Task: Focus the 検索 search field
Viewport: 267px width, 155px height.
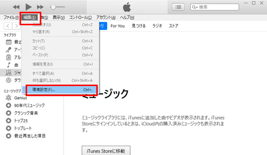Action: click(214, 7)
